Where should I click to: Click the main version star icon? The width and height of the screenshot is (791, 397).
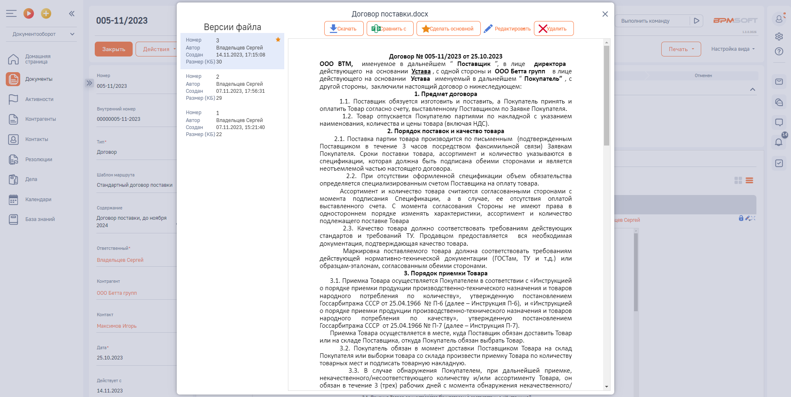[x=278, y=40]
